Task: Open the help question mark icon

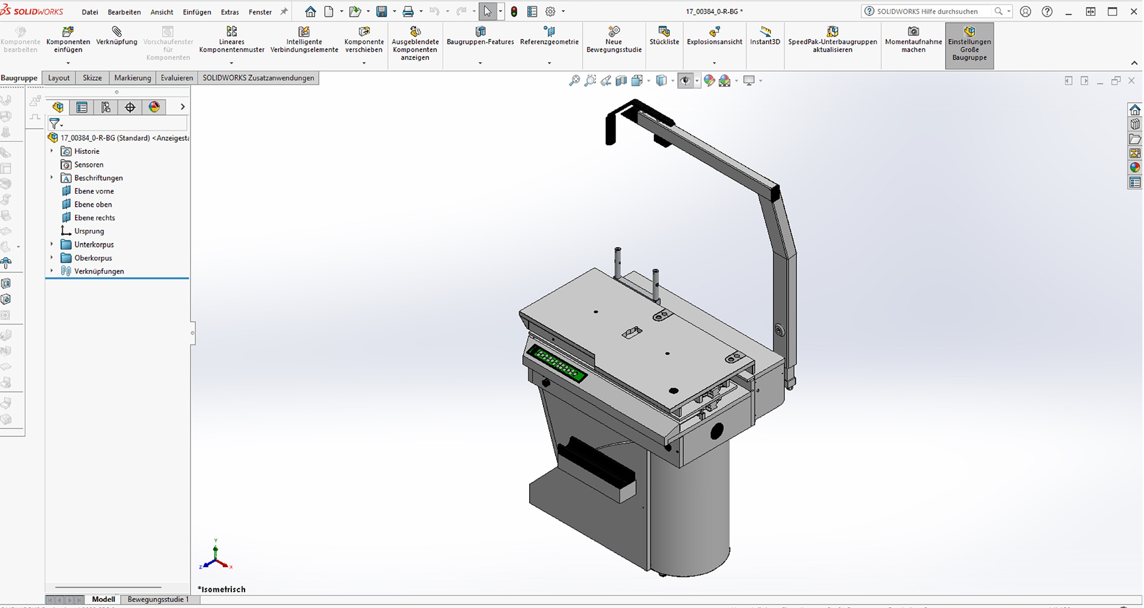Action: (x=1047, y=11)
